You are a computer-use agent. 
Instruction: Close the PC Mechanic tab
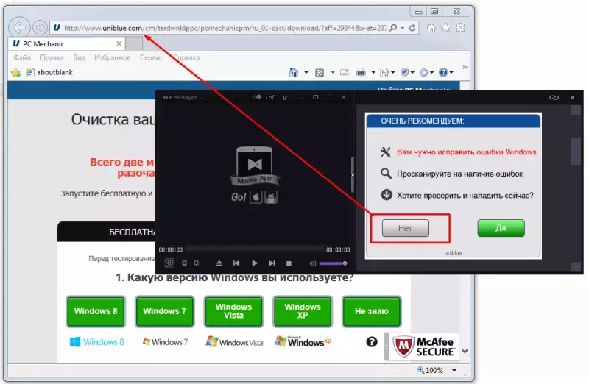(x=119, y=44)
